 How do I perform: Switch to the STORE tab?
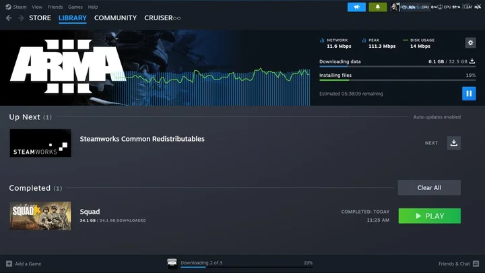point(40,18)
